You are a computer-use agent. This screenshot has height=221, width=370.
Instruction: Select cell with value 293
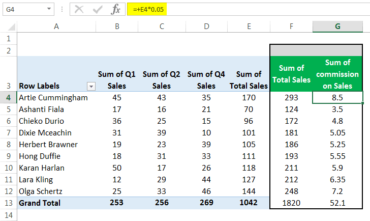(x=291, y=97)
